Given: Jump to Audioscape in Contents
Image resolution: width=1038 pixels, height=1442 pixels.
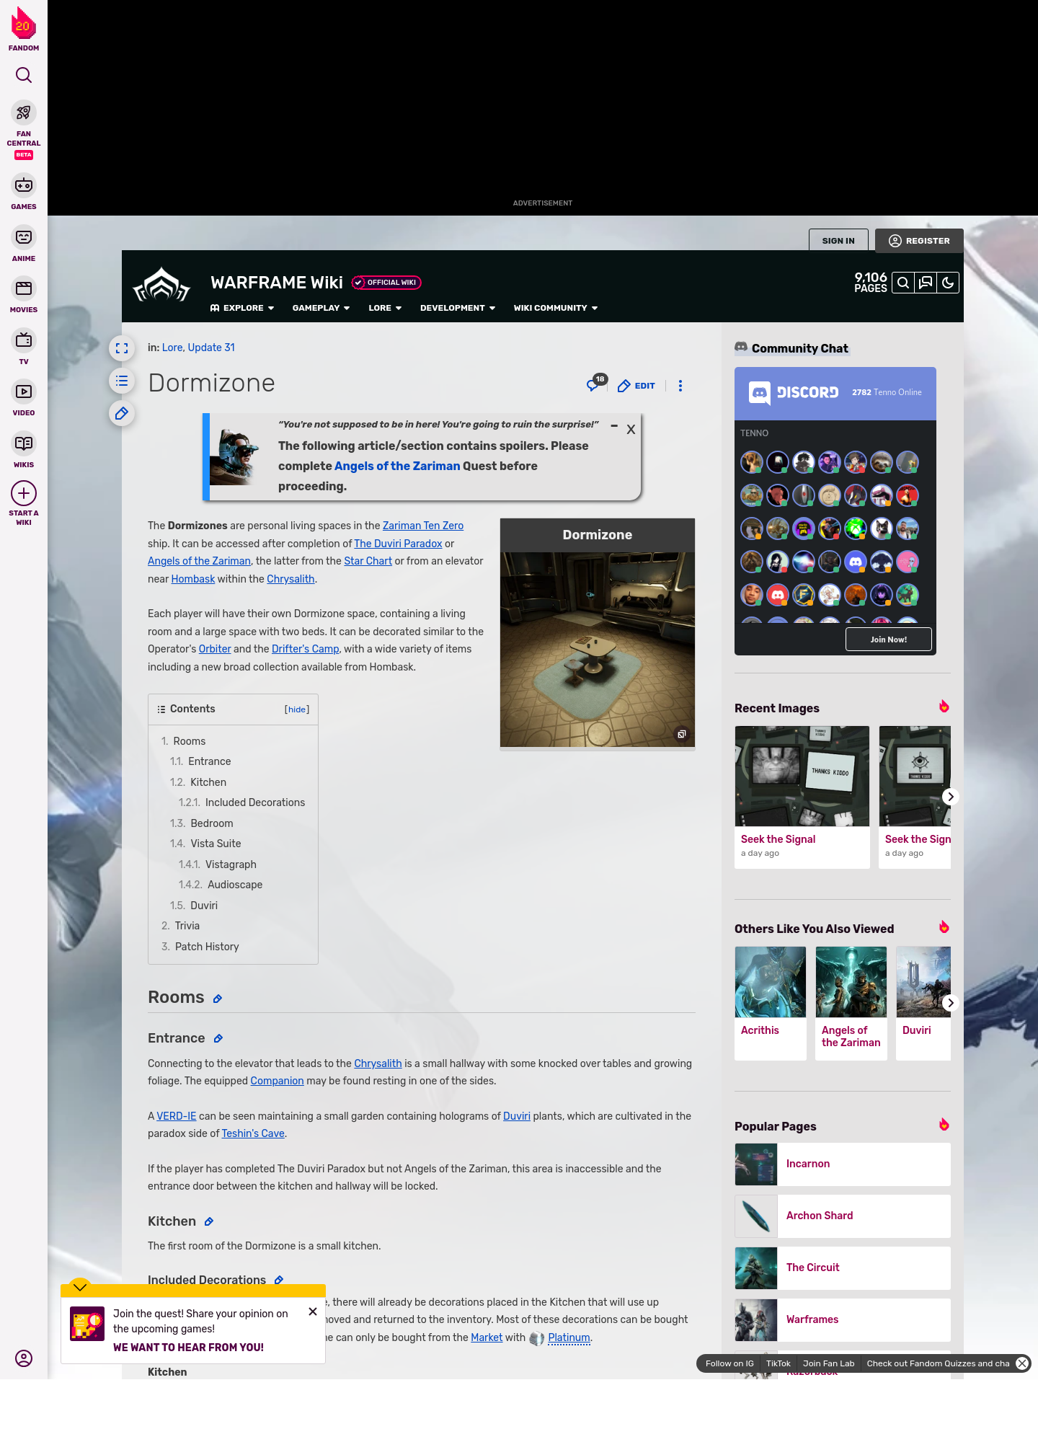Looking at the screenshot, I should pyautogui.click(x=221, y=885).
